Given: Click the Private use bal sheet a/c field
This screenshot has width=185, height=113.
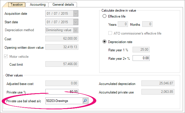Looking at the screenshot, I should (x=64, y=101).
